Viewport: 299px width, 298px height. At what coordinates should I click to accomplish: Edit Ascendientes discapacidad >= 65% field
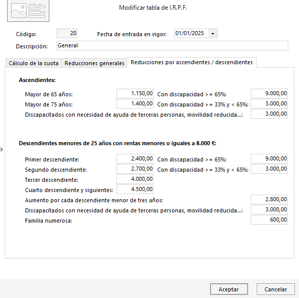269,93
